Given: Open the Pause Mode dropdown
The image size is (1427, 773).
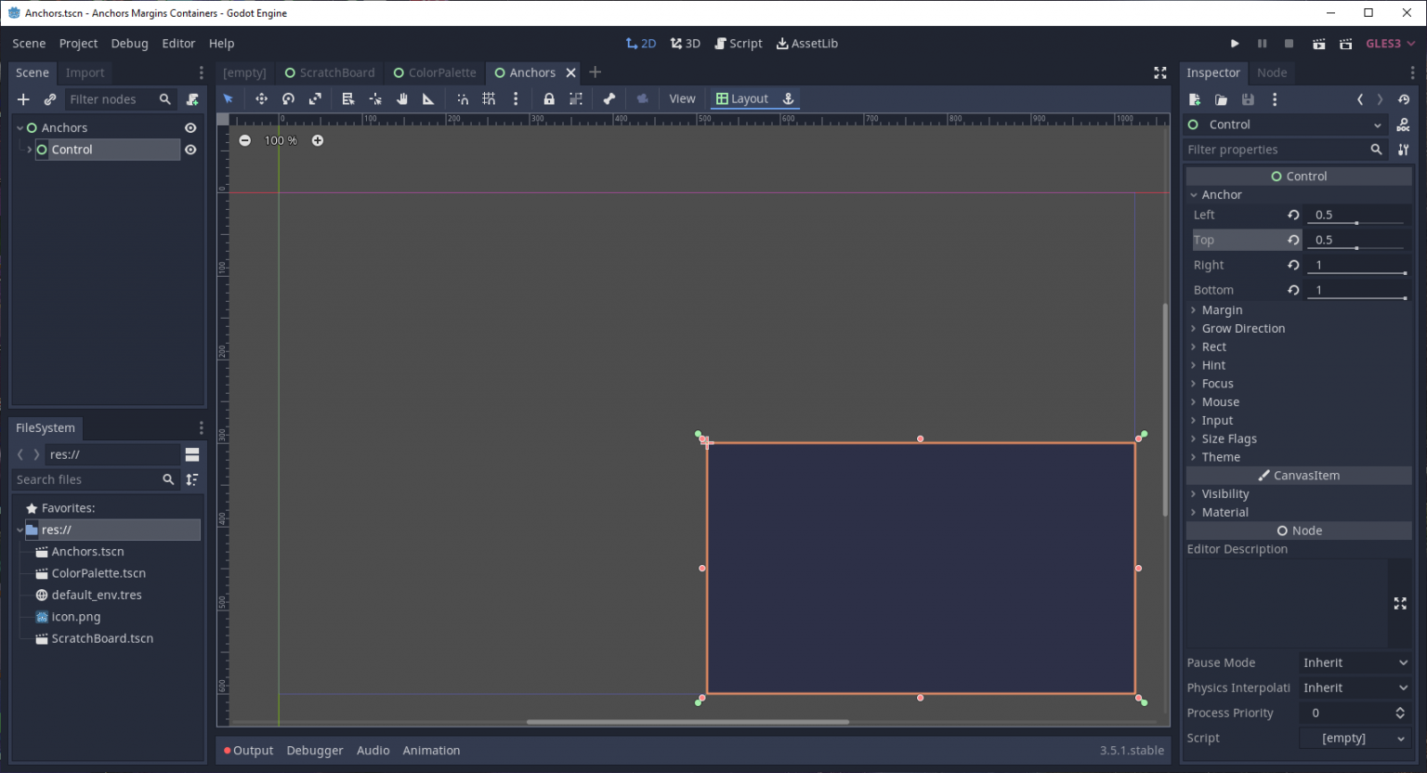Looking at the screenshot, I should pos(1355,662).
